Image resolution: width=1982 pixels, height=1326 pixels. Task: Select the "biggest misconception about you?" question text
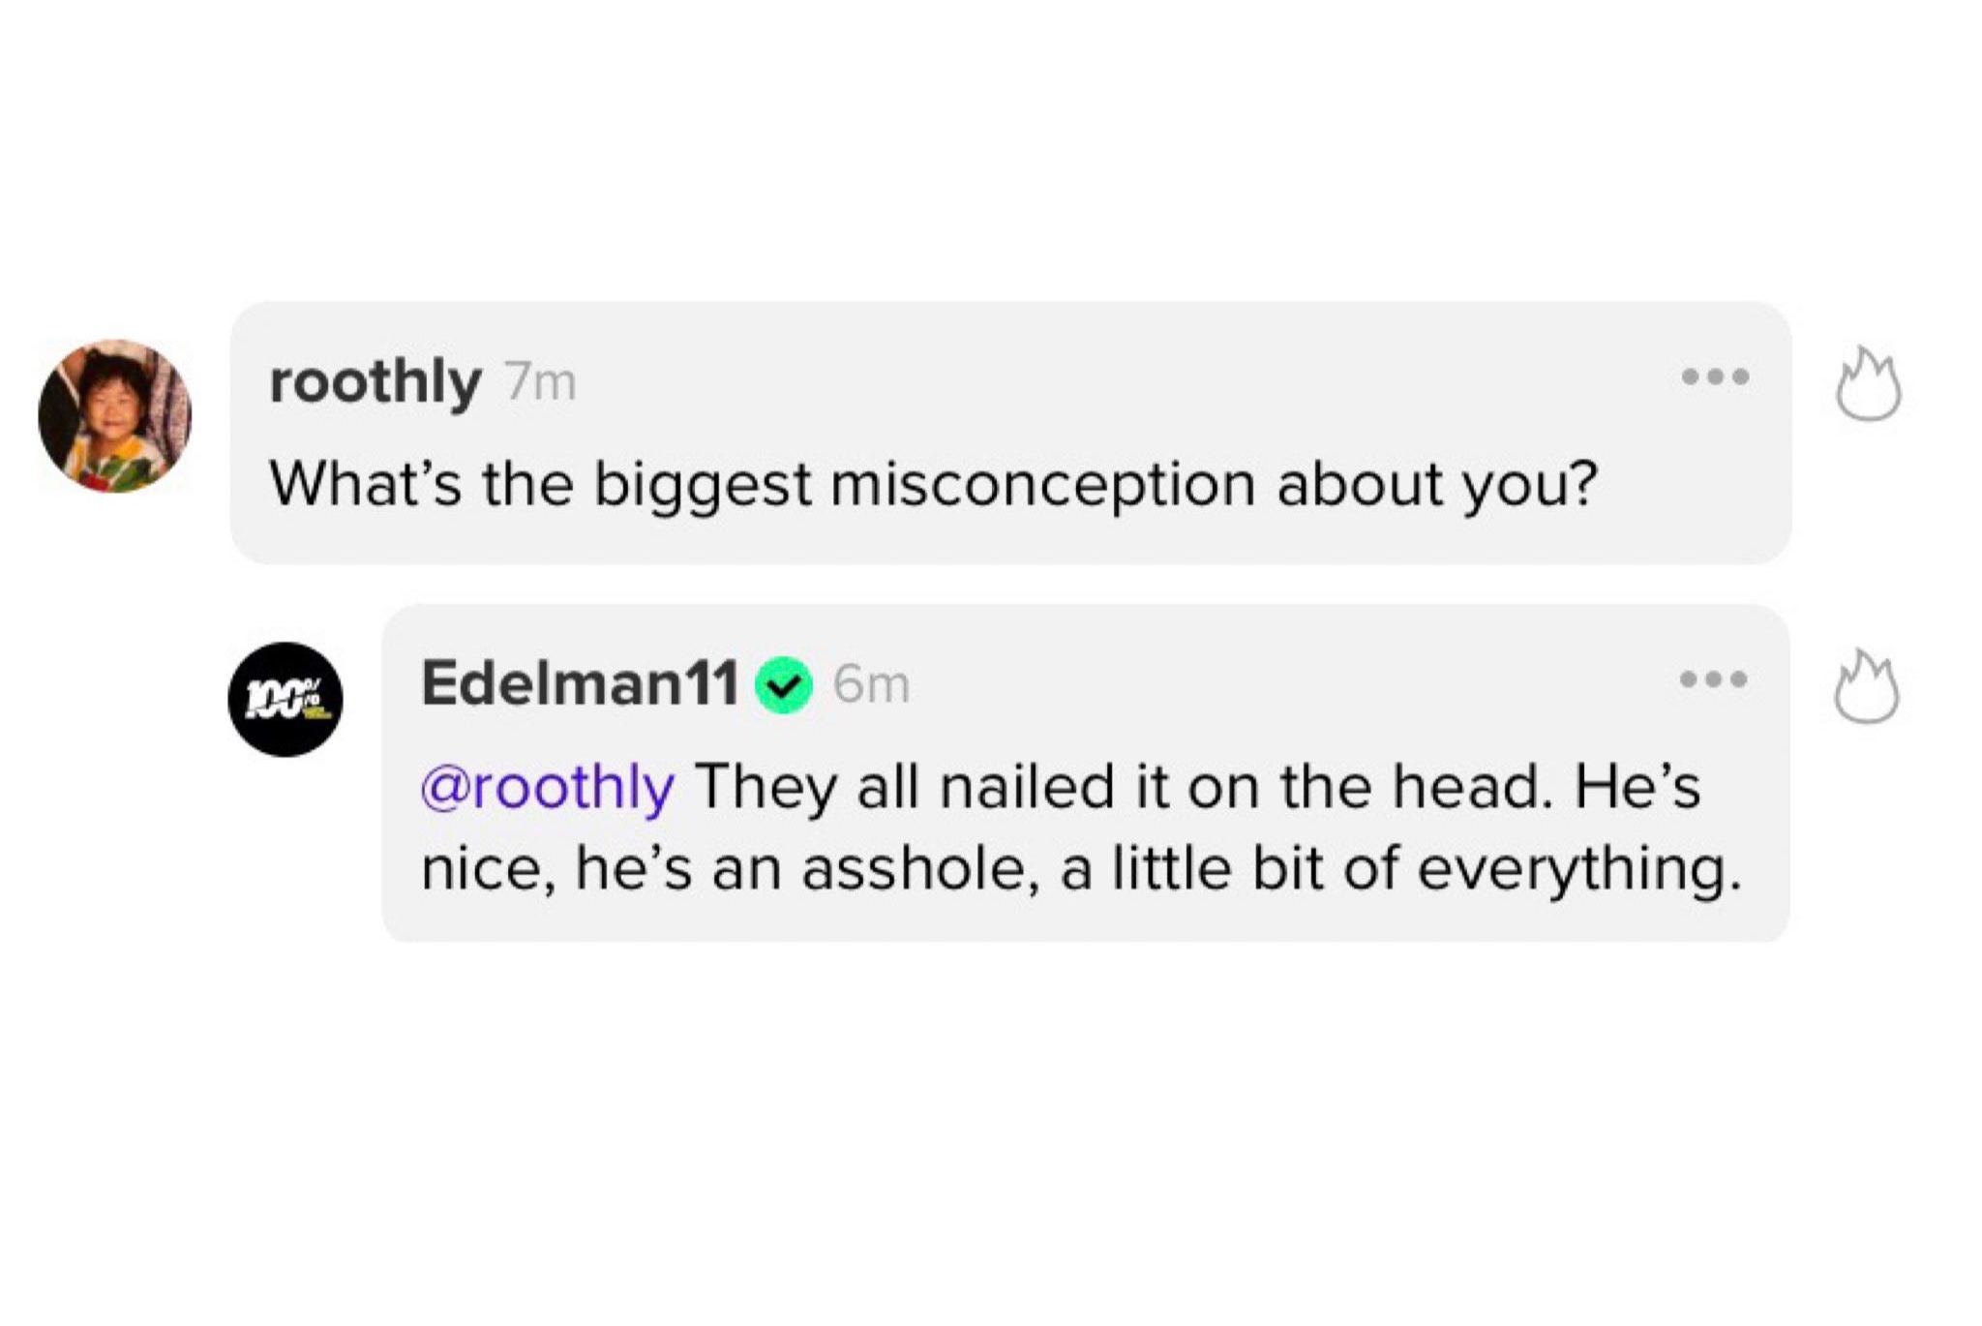point(1094,483)
